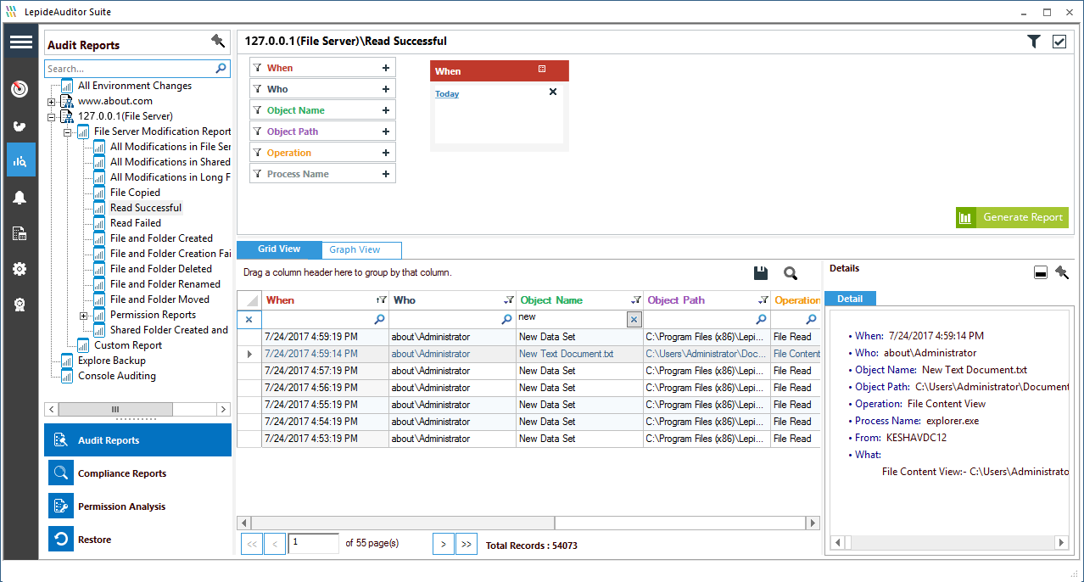The width and height of the screenshot is (1084, 582).
Task: Toggle the checkbox icon at top right
Action: click(1059, 41)
